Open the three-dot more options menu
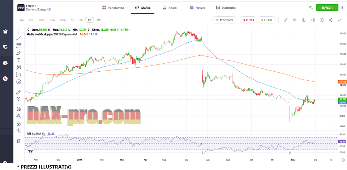 pos(342,8)
